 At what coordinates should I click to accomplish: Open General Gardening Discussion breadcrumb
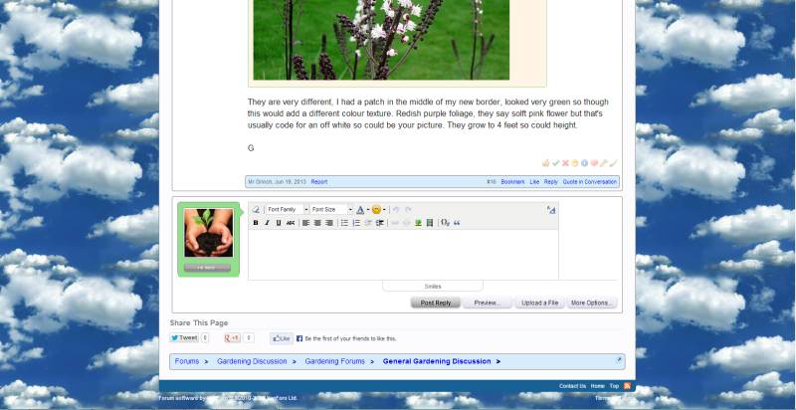437,361
